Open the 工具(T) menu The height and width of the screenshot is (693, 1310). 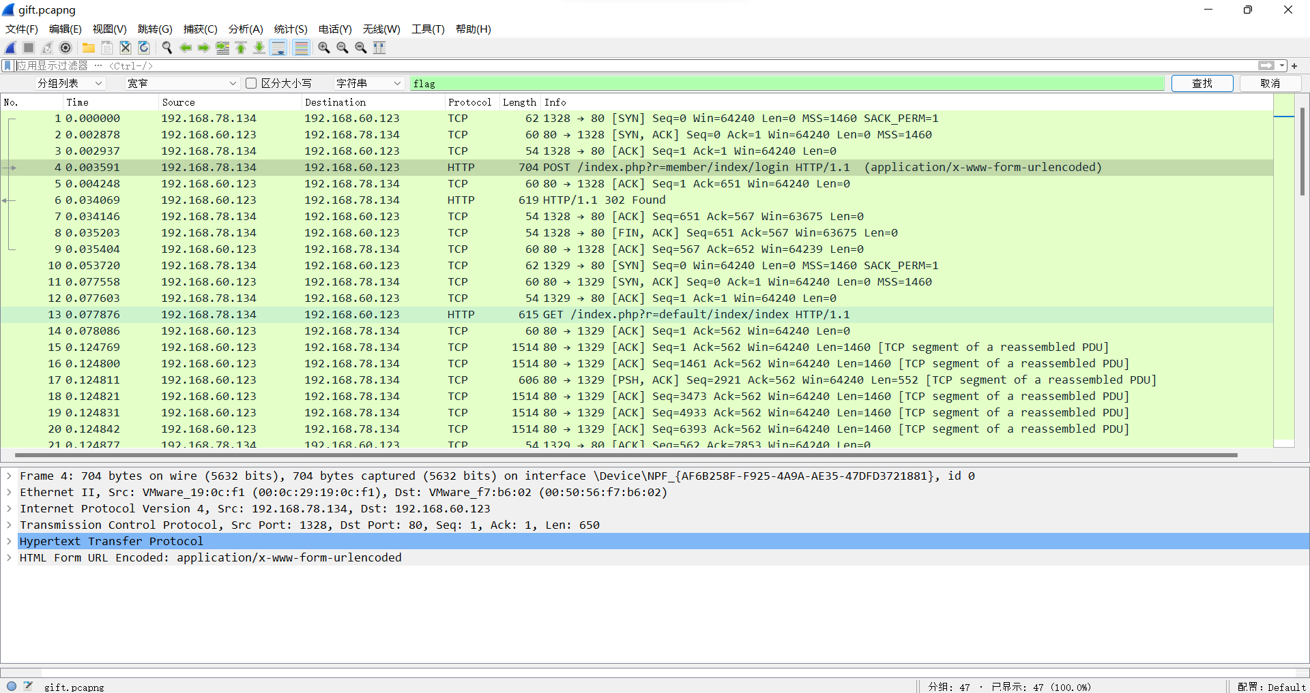[428, 29]
